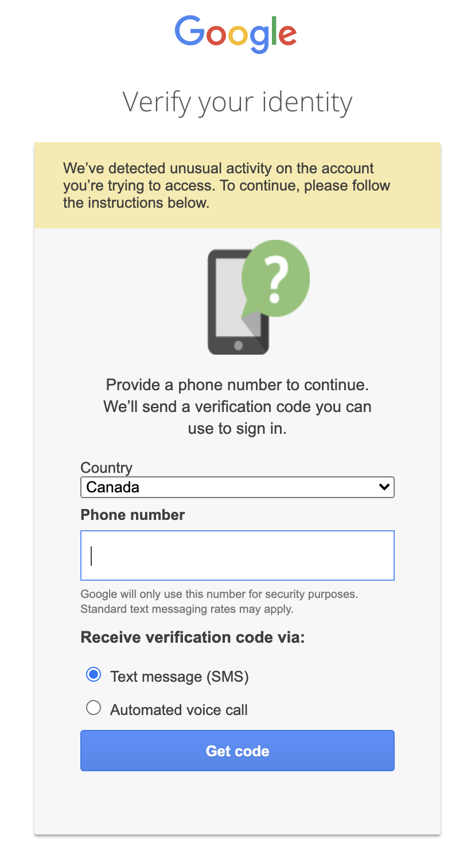Change the selected country from Canada
The width and height of the screenshot is (467, 847).
click(x=238, y=487)
